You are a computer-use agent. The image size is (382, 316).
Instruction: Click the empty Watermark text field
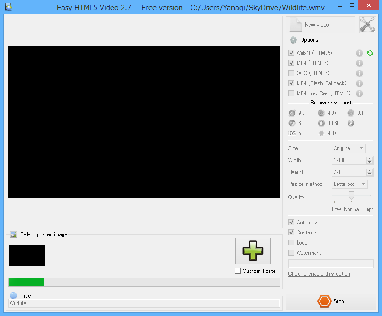(331, 264)
